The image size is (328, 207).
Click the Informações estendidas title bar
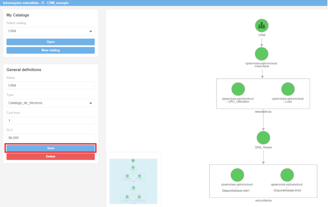click(164, 3)
